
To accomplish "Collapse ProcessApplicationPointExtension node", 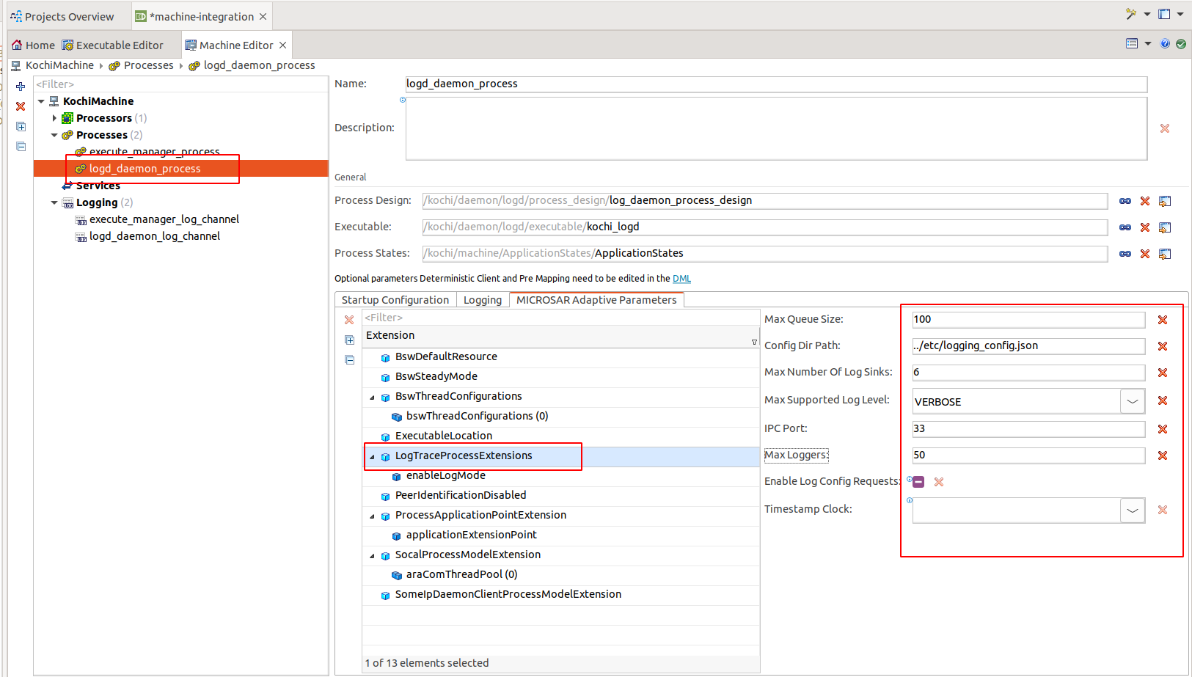I will coord(373,516).
